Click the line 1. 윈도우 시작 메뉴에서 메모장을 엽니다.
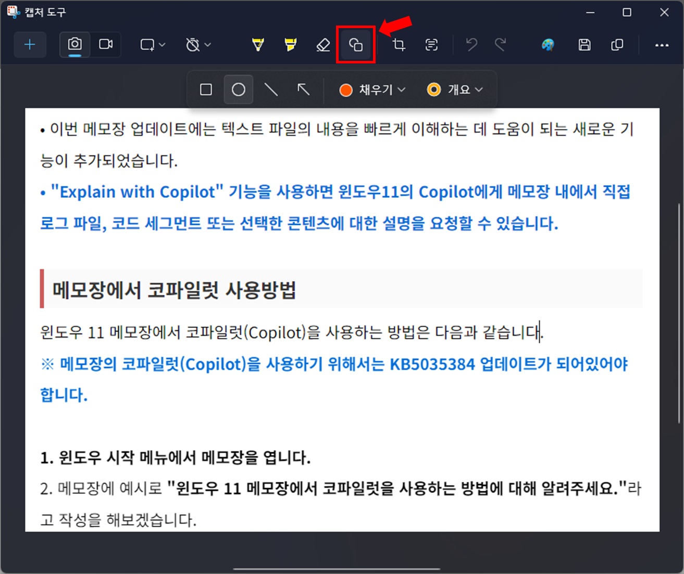Screen dimensions: 684x574 [175, 457]
